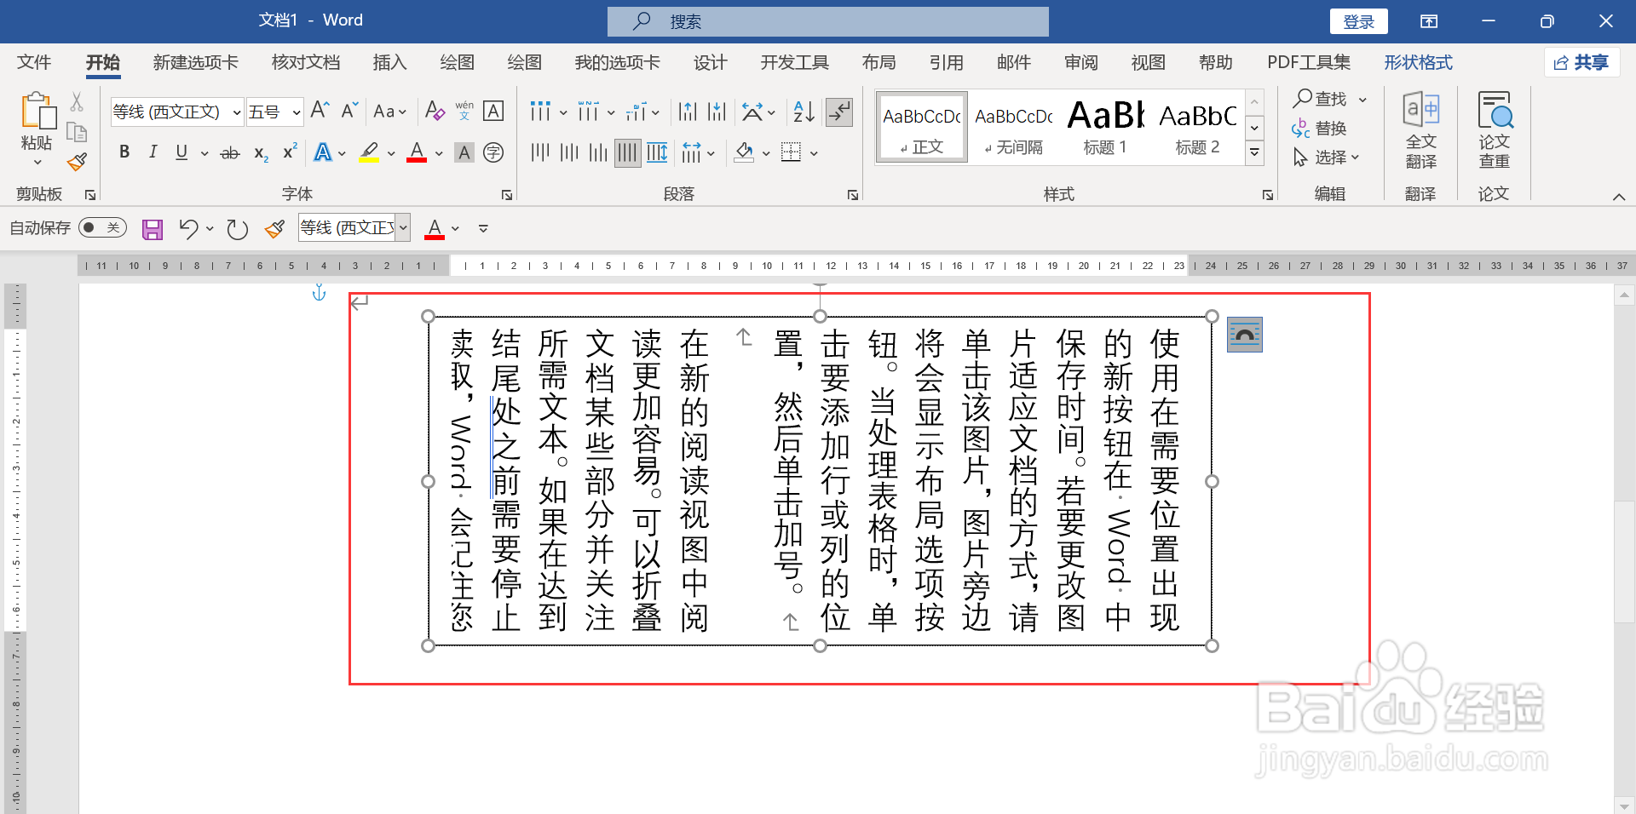The height and width of the screenshot is (814, 1636).
Task: Open the font size dropdown
Action: pyautogui.click(x=296, y=112)
